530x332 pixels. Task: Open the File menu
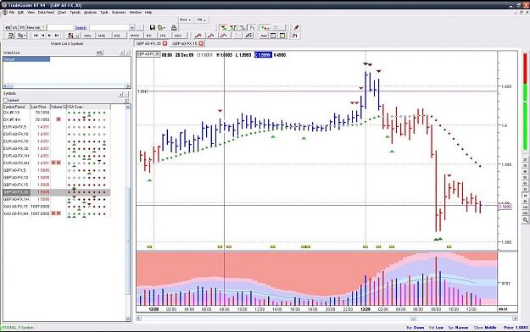12,12
